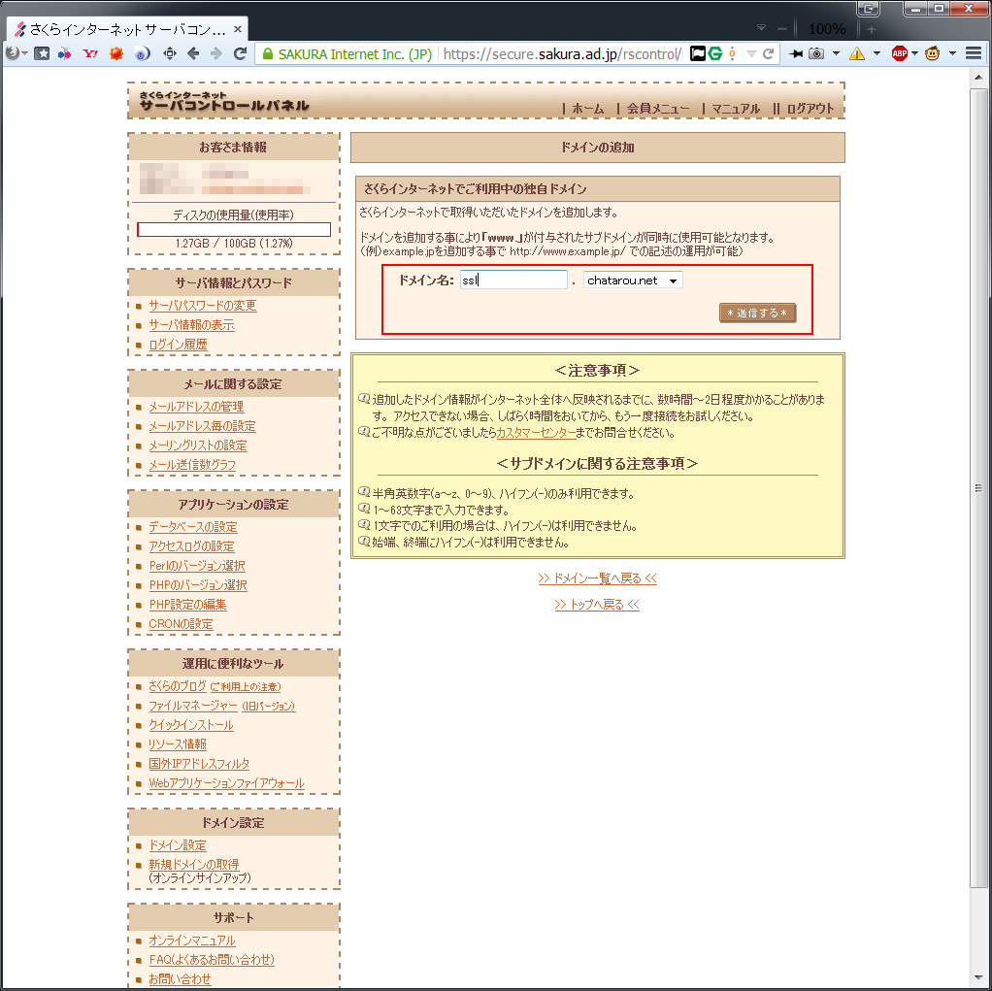Open サーバ情報の表示 link

point(191,325)
